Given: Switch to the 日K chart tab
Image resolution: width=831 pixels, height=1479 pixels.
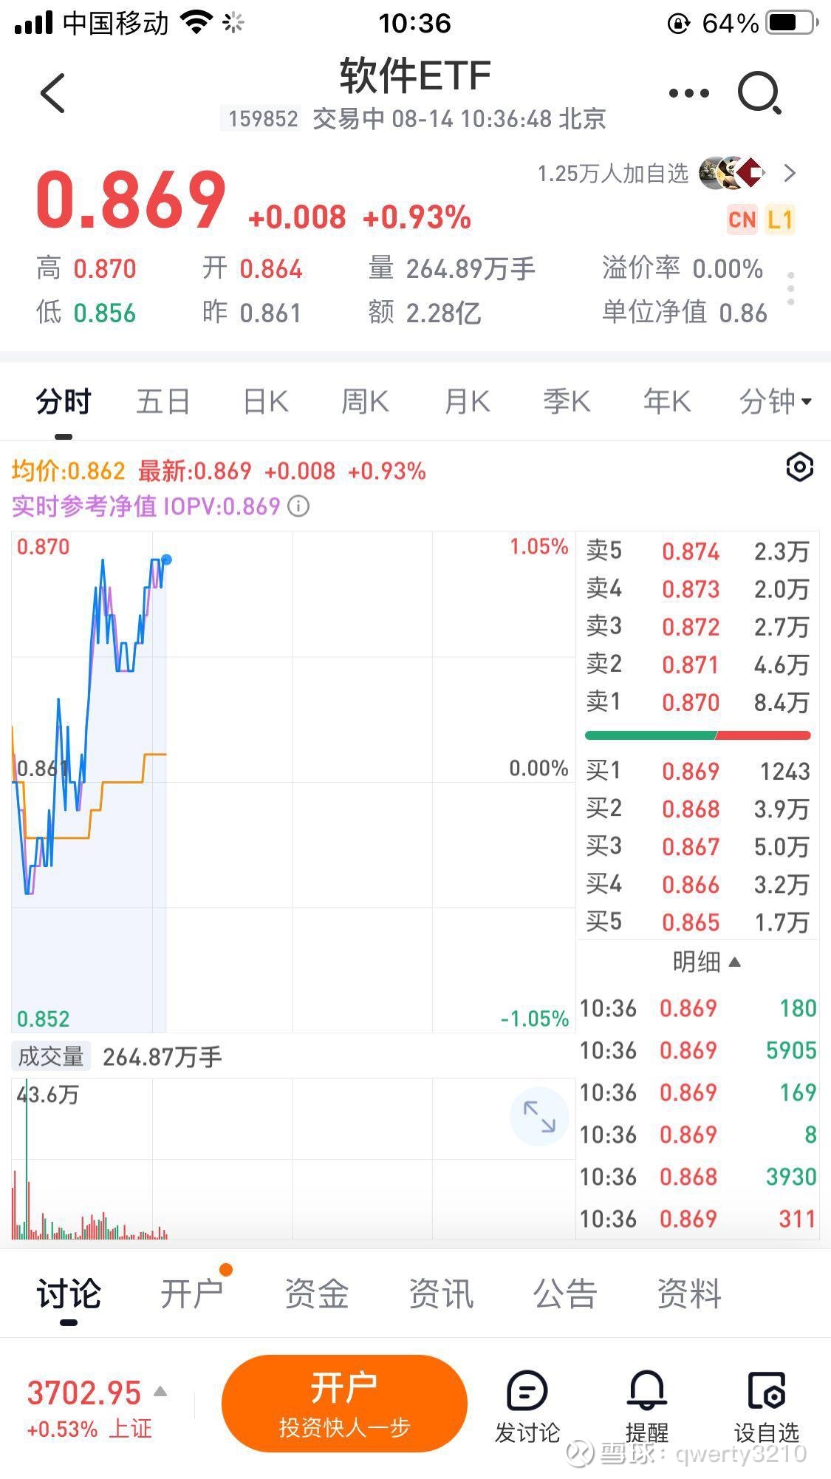Looking at the screenshot, I should point(266,402).
